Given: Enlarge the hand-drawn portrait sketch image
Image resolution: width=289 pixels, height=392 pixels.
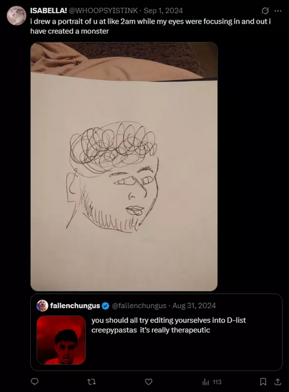Looking at the screenshot, I should pyautogui.click(x=124, y=166).
